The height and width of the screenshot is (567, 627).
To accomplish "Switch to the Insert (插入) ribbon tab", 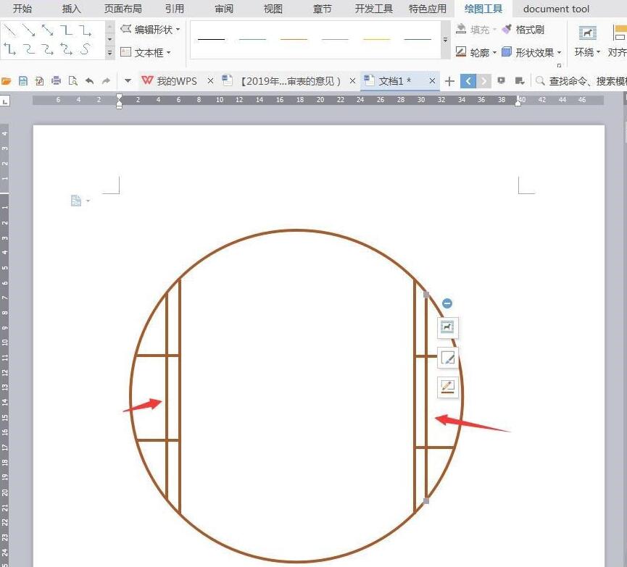I will pos(72,9).
